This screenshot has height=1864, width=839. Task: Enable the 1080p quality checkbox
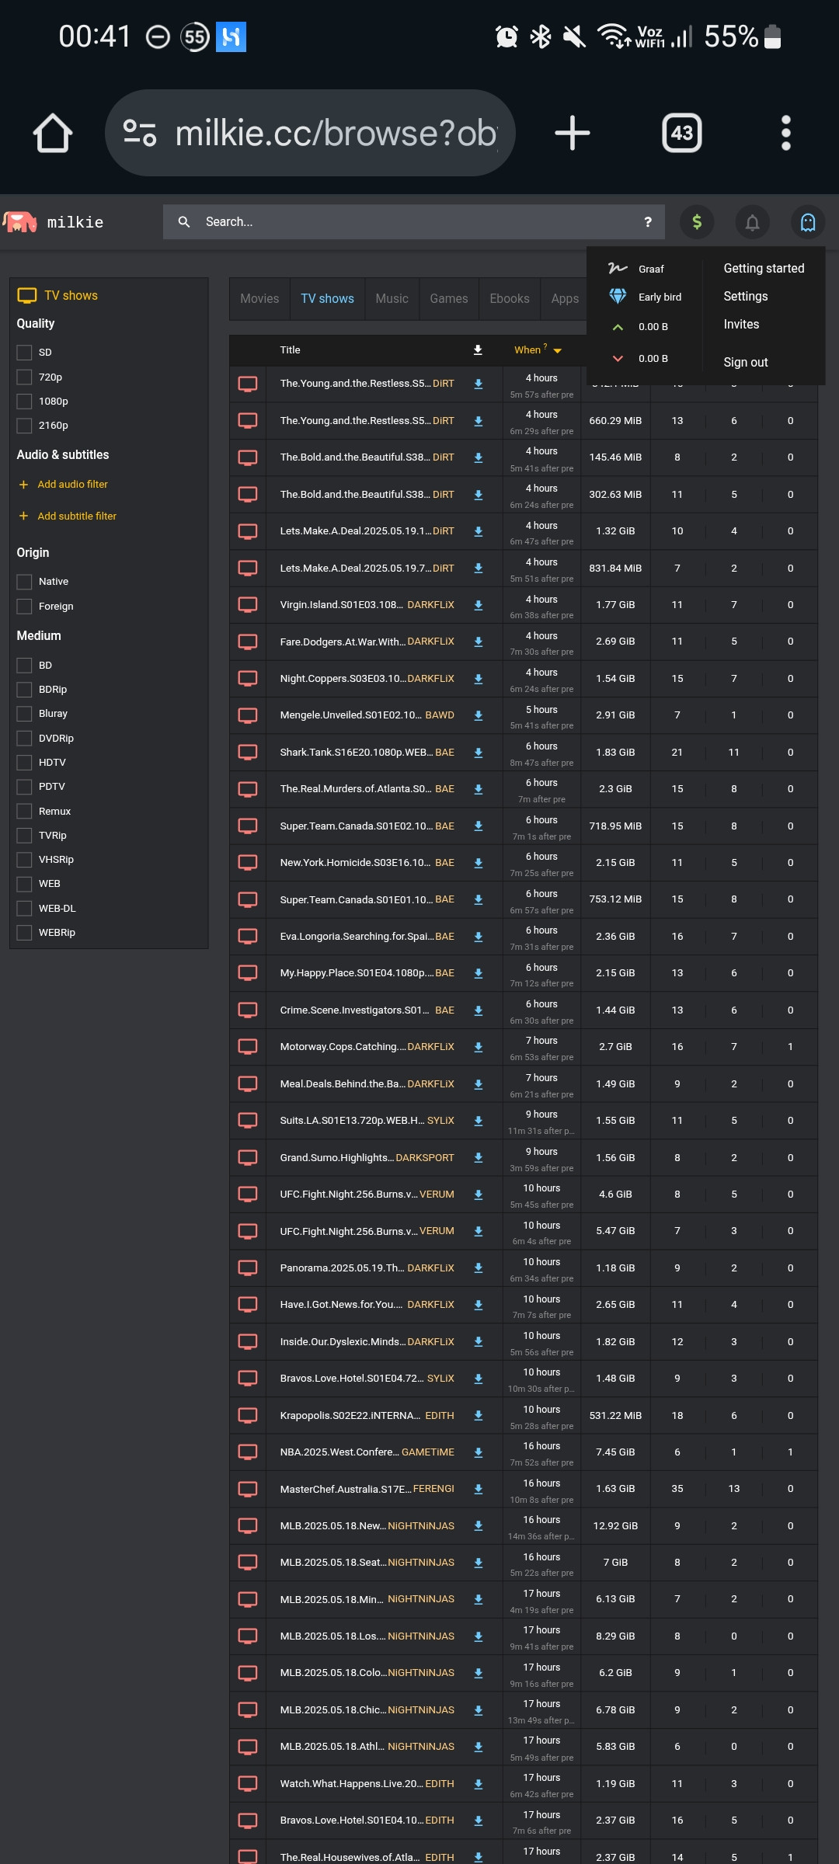point(25,402)
